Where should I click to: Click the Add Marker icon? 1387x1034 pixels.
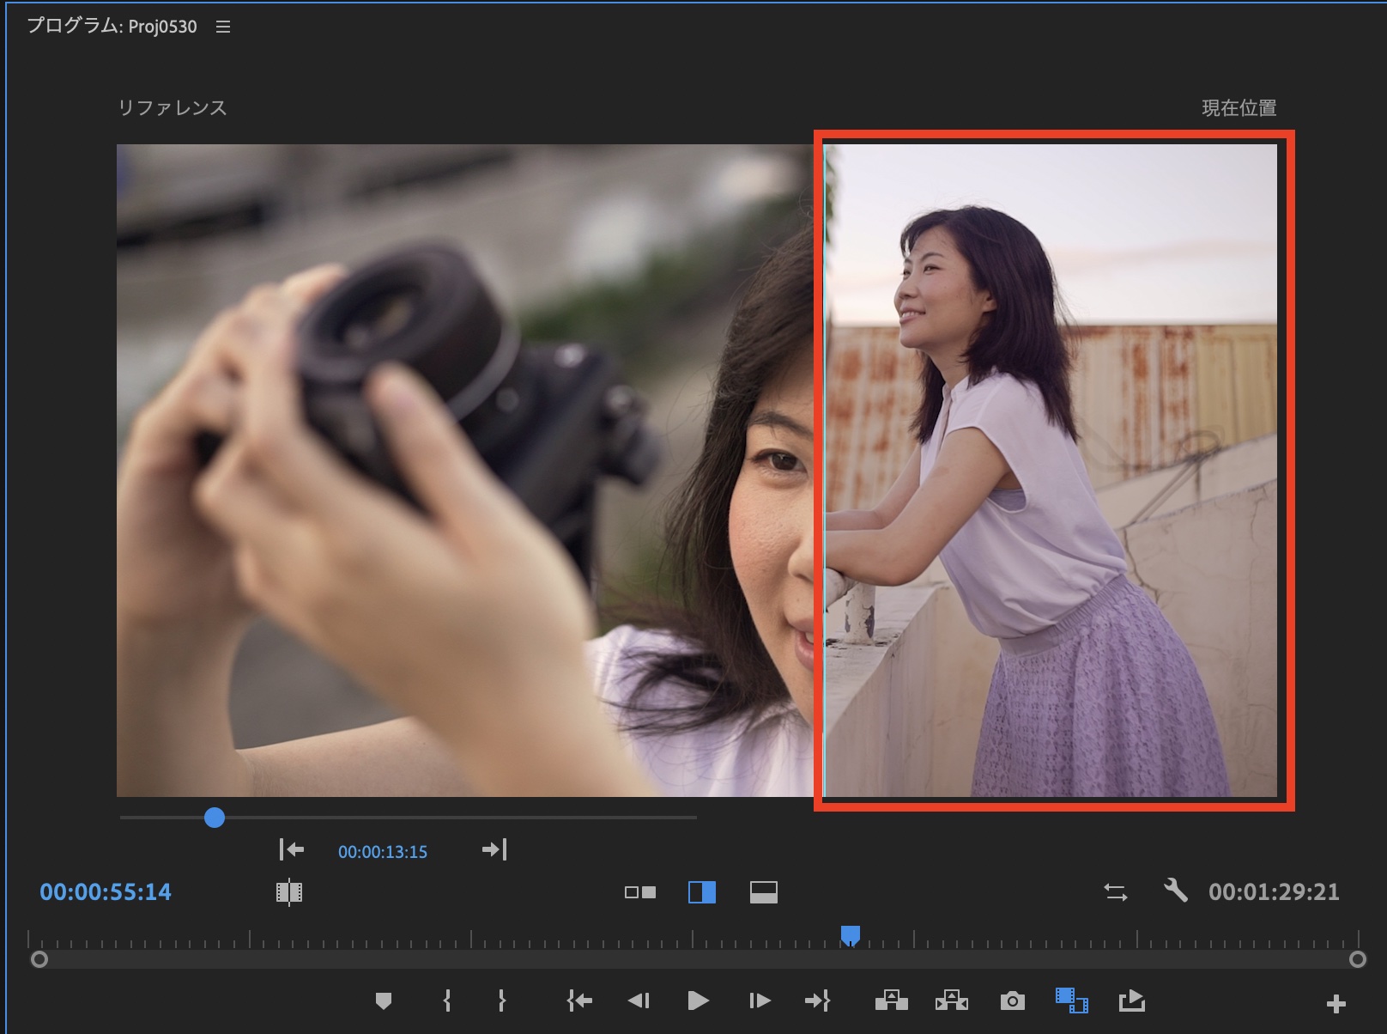click(x=384, y=1001)
